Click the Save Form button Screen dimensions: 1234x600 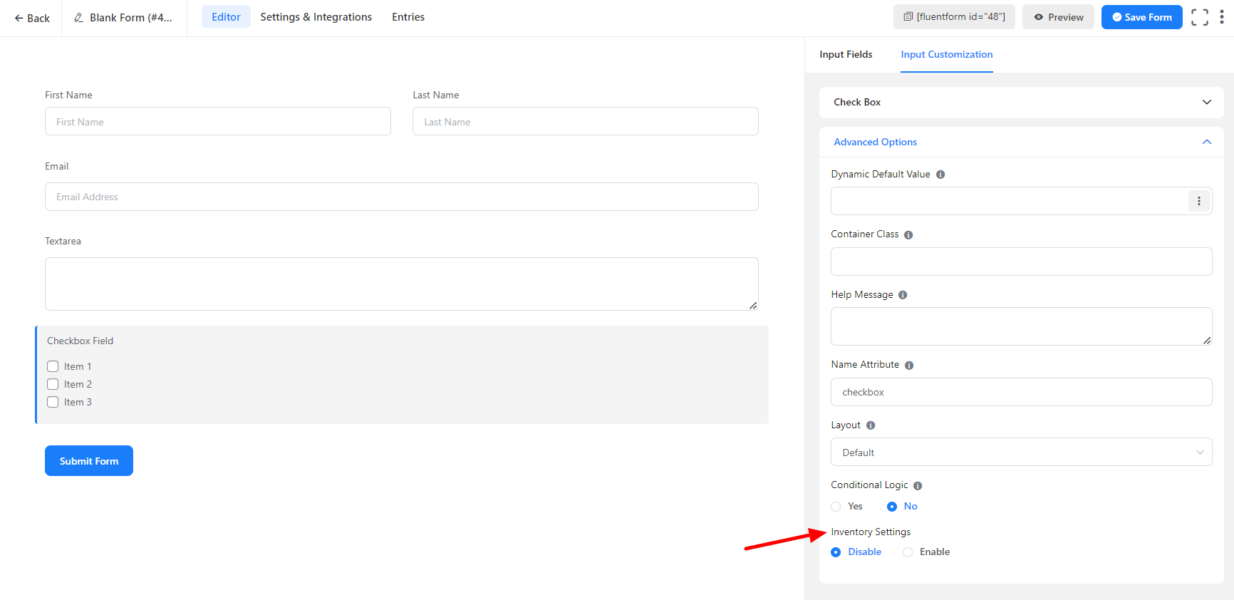[x=1141, y=17]
